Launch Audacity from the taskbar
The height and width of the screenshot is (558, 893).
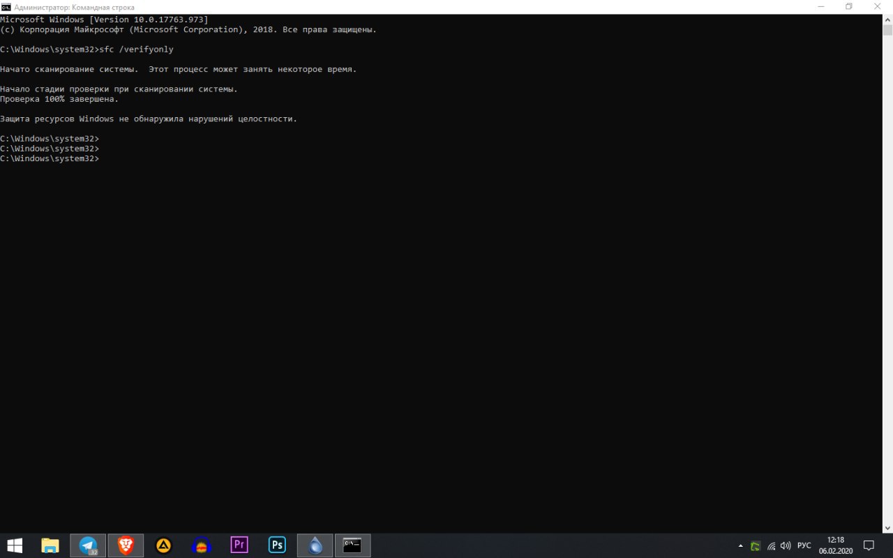(x=202, y=545)
